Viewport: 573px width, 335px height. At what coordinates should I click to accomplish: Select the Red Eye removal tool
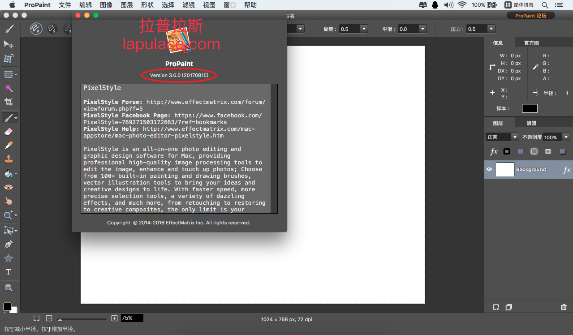(9, 187)
